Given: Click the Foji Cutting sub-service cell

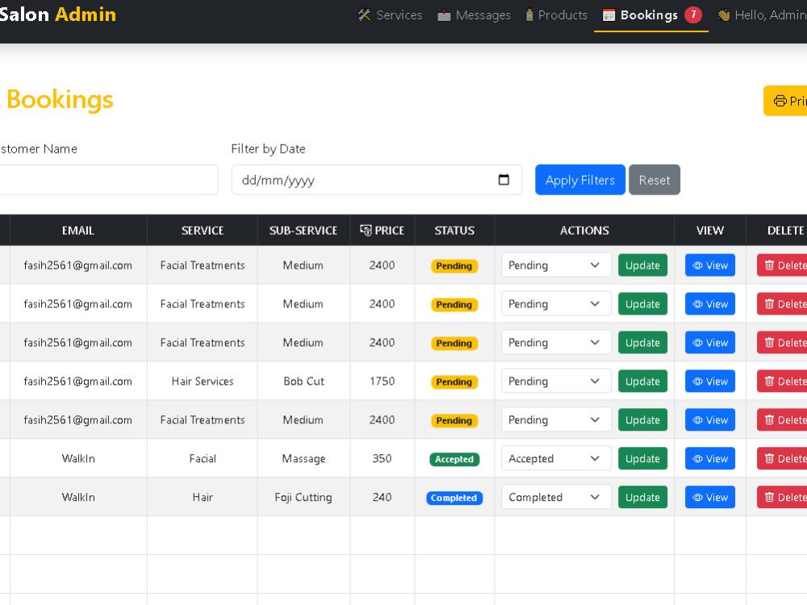Looking at the screenshot, I should click(303, 497).
